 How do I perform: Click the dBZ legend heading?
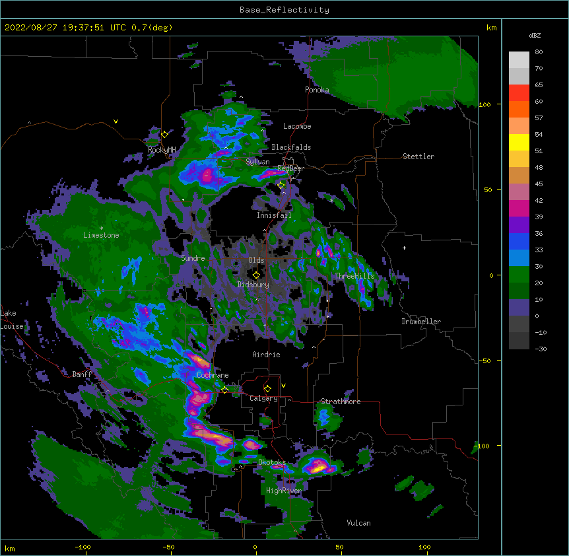(535, 36)
